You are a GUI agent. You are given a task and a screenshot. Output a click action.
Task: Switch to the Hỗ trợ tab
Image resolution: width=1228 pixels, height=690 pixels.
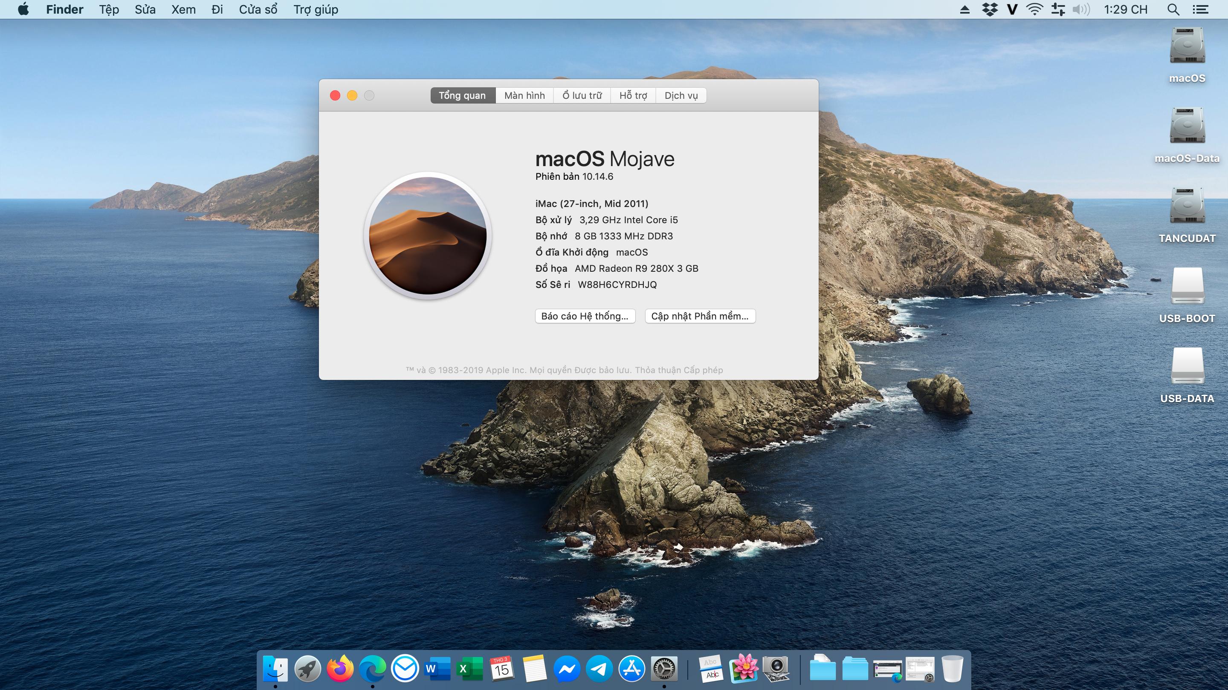pyautogui.click(x=633, y=95)
